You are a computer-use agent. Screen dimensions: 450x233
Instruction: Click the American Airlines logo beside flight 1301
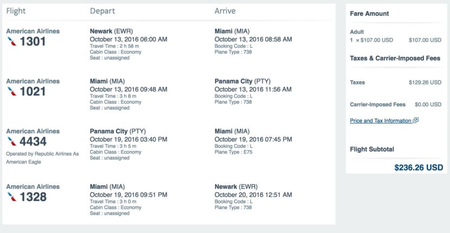pos(11,42)
